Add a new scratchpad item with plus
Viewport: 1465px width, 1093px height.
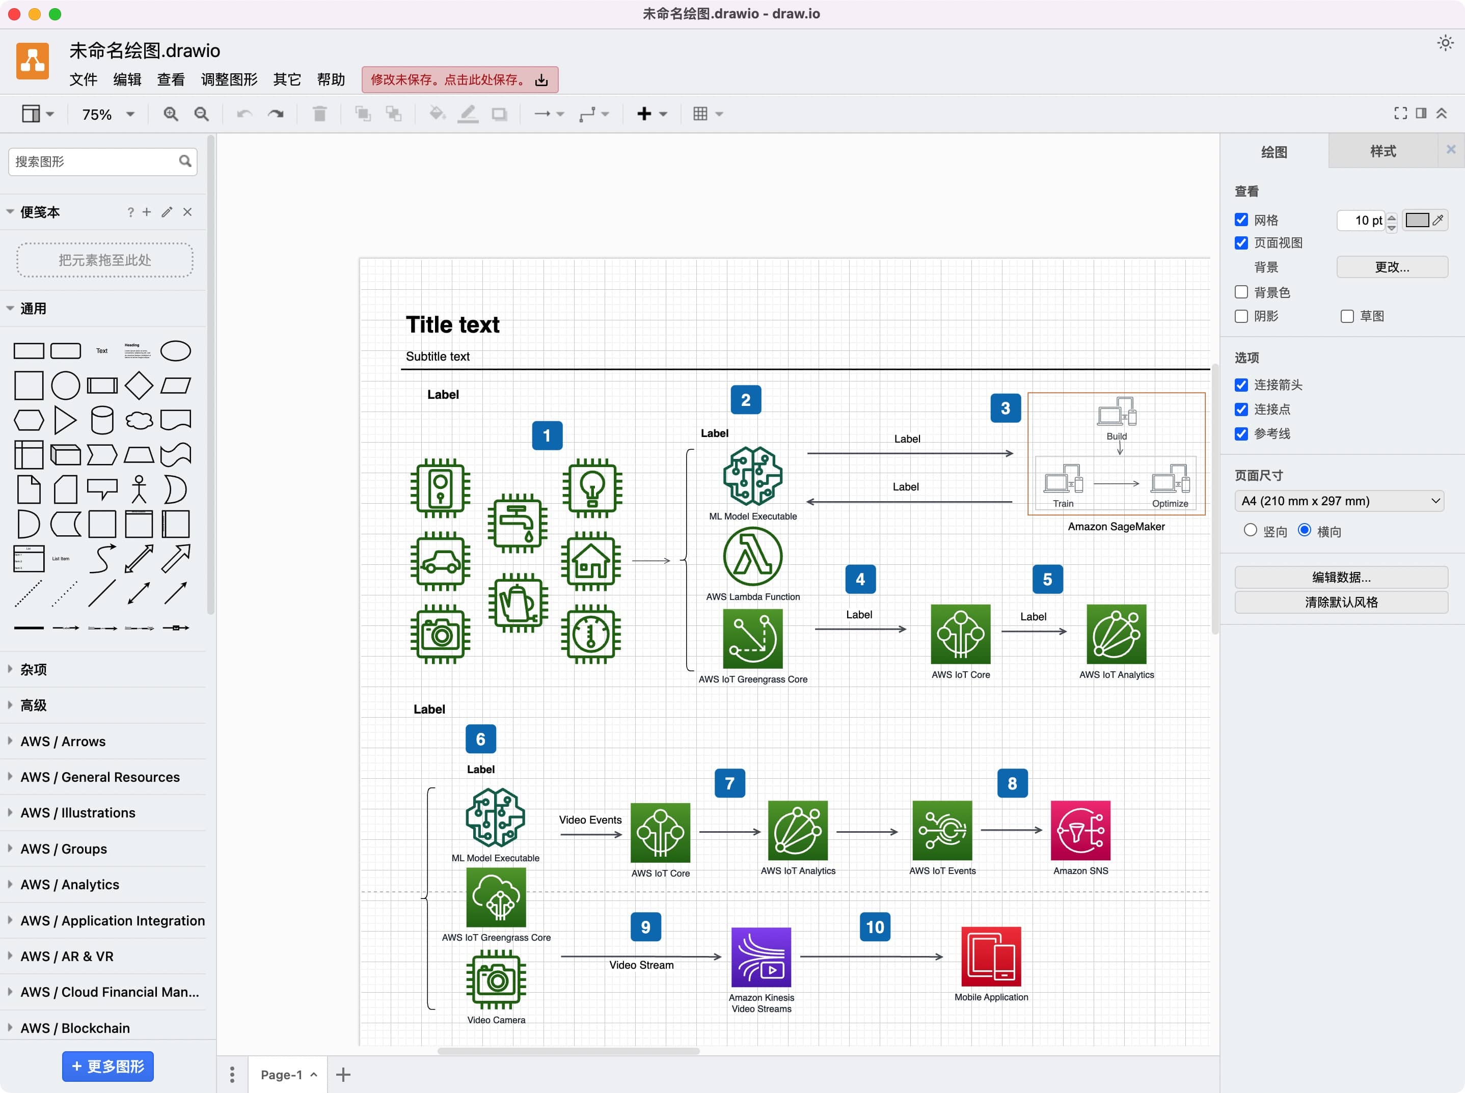pyautogui.click(x=147, y=212)
